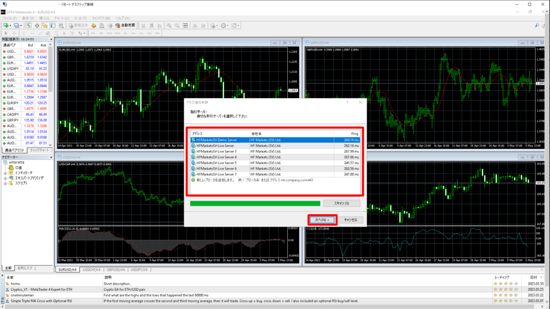Click the 新規注文 new order button
Screen dimensions: 550x309
(78, 26)
